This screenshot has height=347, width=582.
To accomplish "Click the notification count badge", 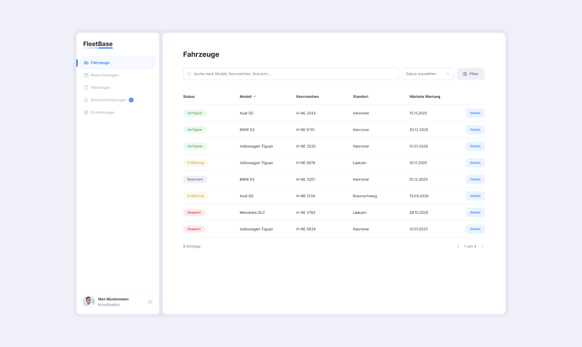I will point(131,100).
